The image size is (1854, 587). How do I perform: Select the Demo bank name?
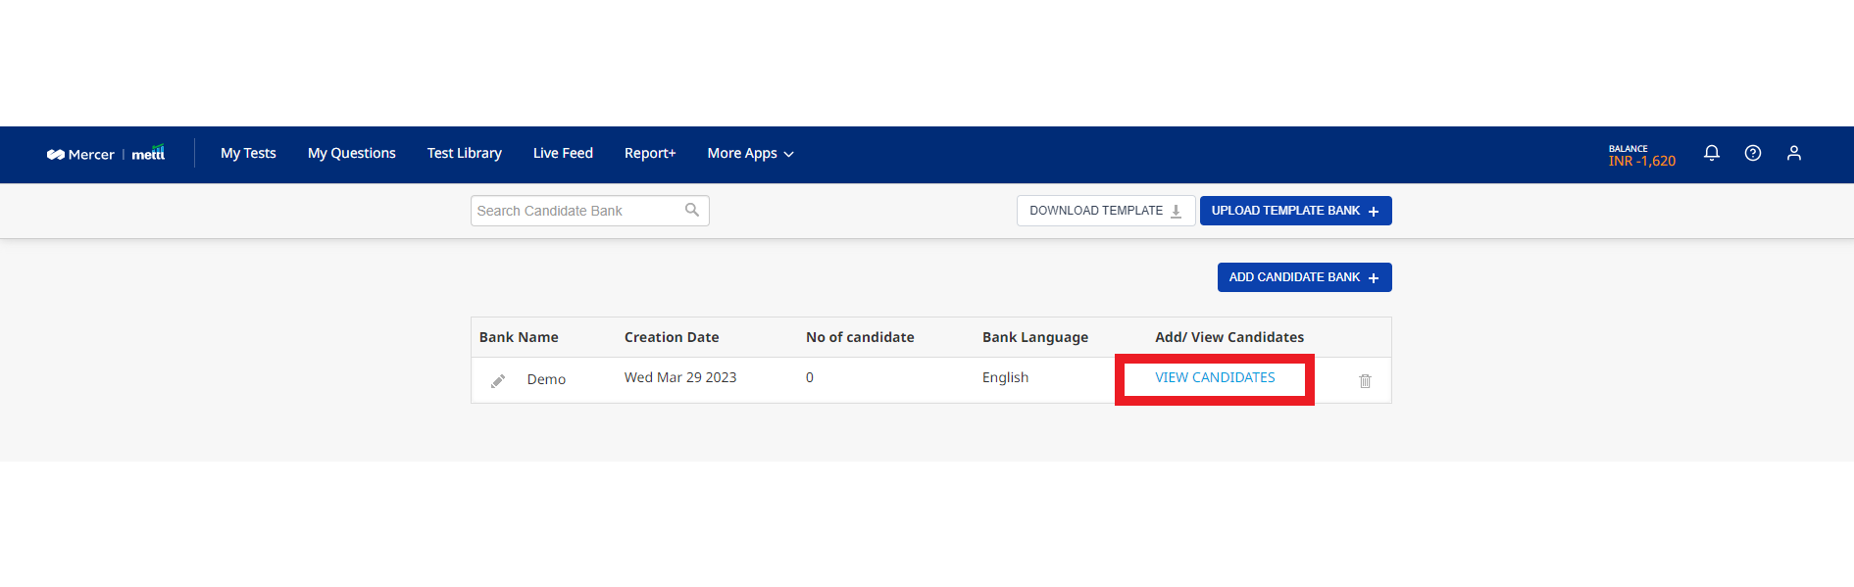(x=546, y=379)
